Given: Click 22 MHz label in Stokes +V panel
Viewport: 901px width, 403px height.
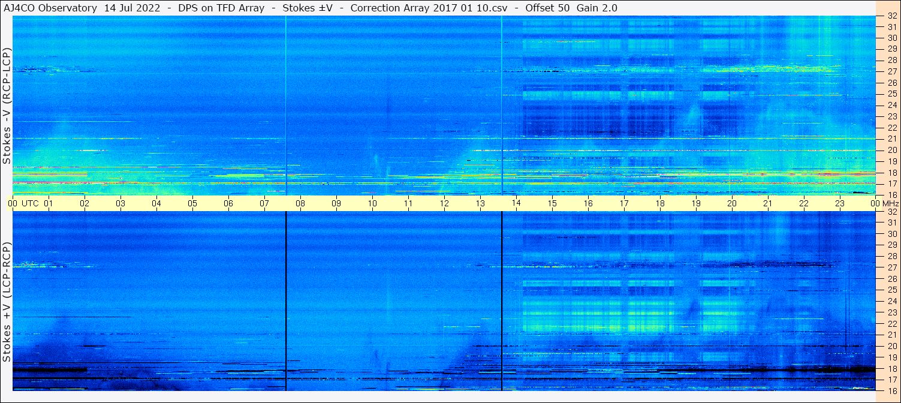Looking at the screenshot, I should 892,324.
